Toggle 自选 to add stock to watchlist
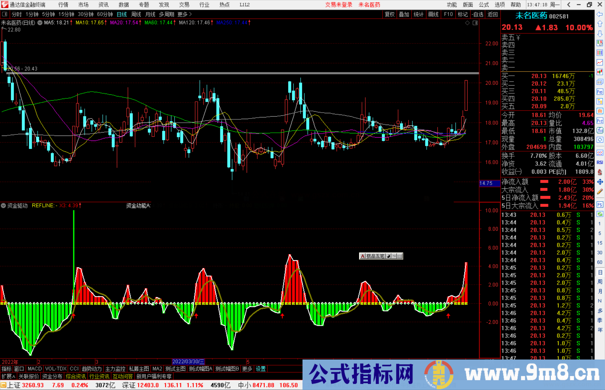This screenshot has height=390, width=605. pyautogui.click(x=478, y=14)
